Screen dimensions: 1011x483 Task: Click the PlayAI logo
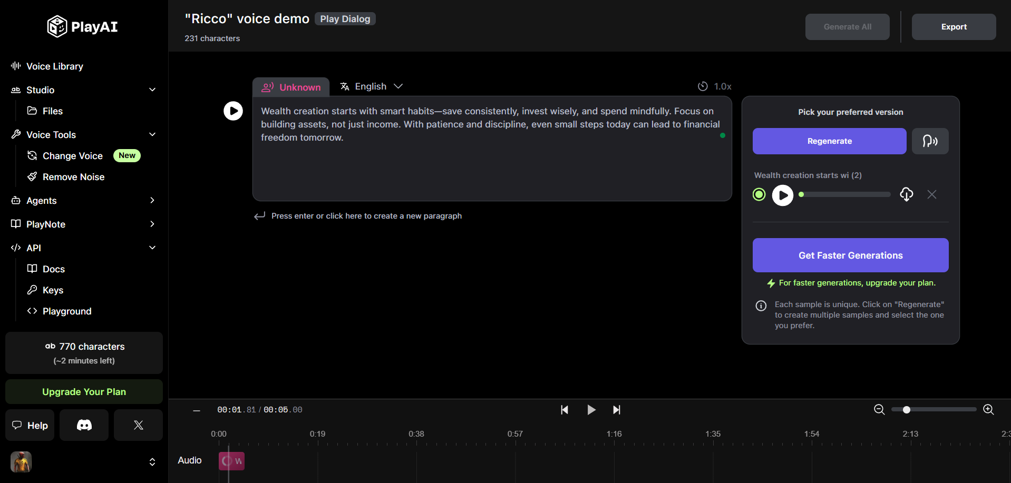point(82,26)
